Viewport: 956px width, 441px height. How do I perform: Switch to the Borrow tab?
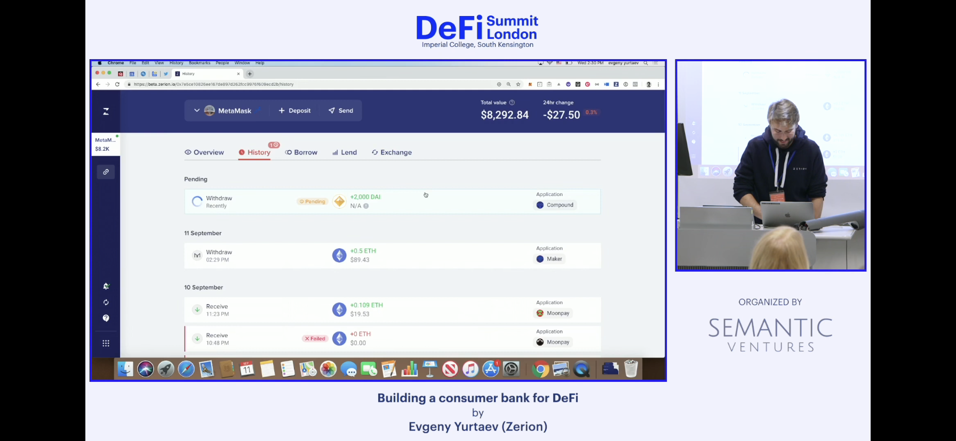click(x=301, y=152)
